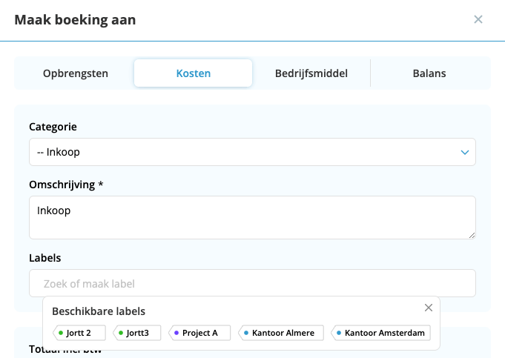Screen dimensions: 505x358
Task: Add the Project A label
Action: coord(199,333)
